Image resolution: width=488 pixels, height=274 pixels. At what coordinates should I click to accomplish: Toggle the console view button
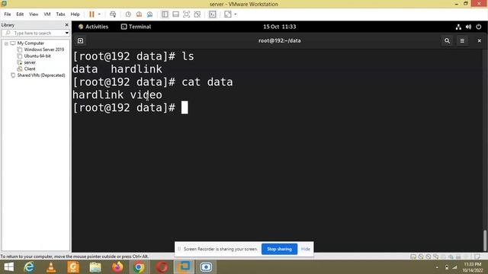[212, 14]
